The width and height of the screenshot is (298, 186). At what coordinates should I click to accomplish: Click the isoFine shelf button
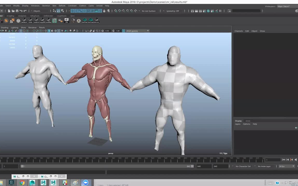(85, 20)
